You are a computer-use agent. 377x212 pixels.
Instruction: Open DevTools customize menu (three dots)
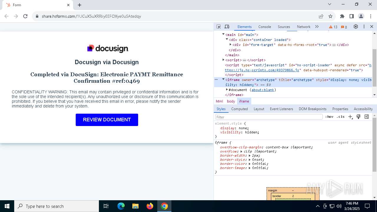pyautogui.click(x=364, y=26)
